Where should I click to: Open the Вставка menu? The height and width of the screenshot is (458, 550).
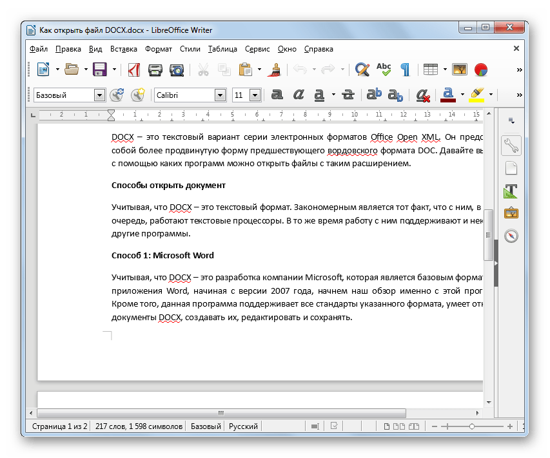123,49
